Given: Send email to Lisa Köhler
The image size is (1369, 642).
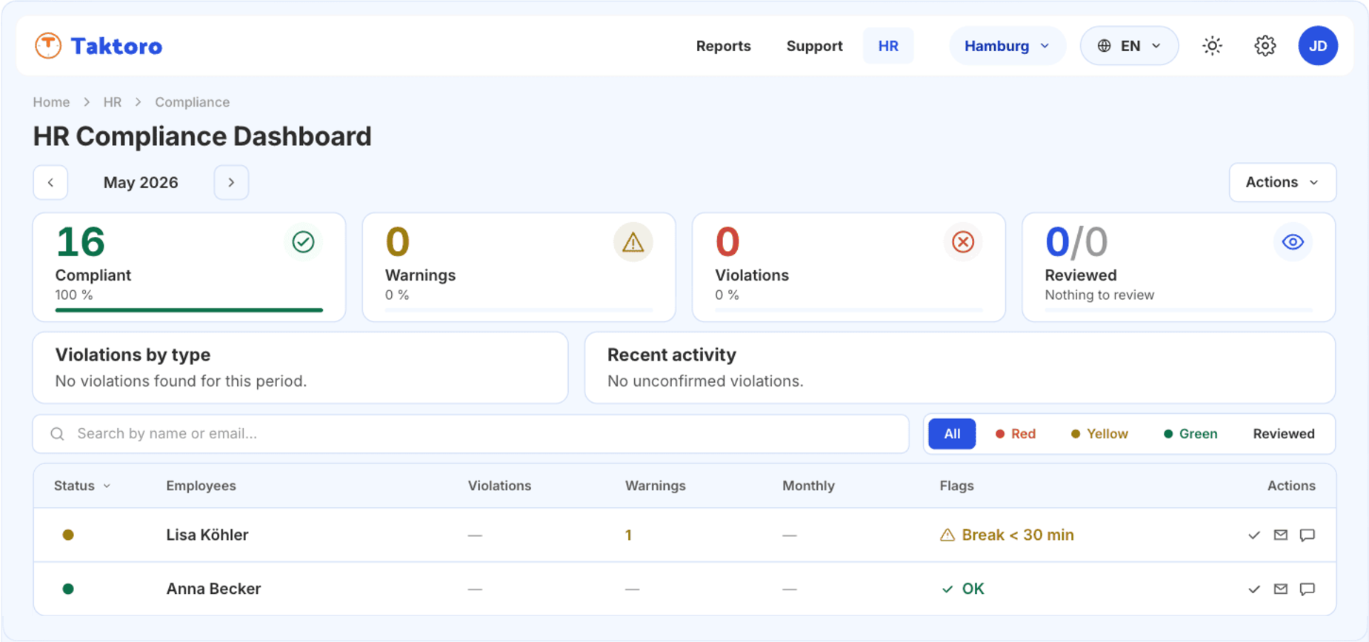Looking at the screenshot, I should (x=1281, y=535).
